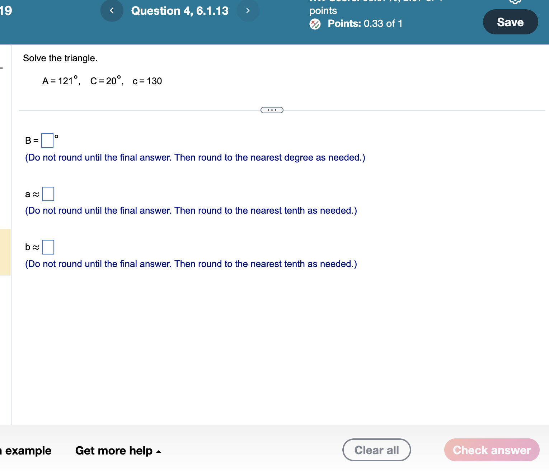Advance to the next question with right chevron

[x=248, y=10]
